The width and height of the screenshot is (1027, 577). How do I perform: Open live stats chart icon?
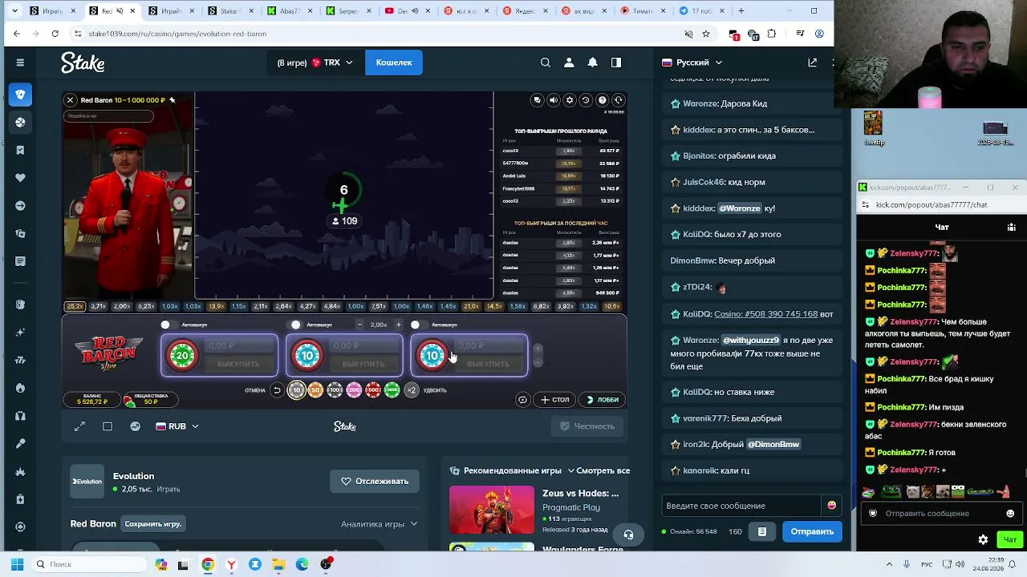[x=136, y=426]
